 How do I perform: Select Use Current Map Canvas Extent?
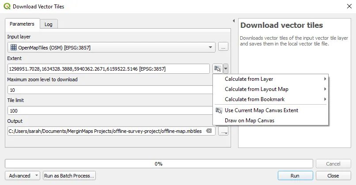coord(270,110)
